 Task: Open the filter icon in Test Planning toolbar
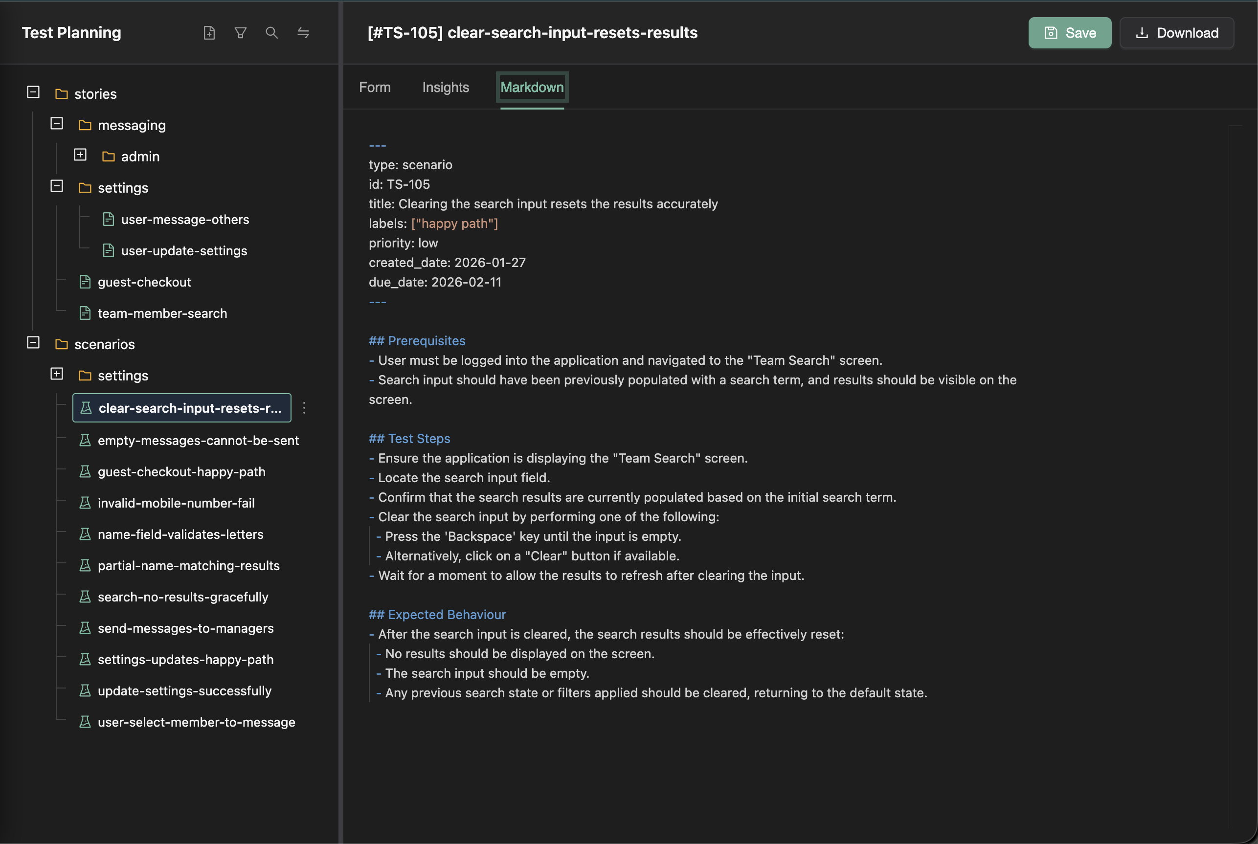241,33
